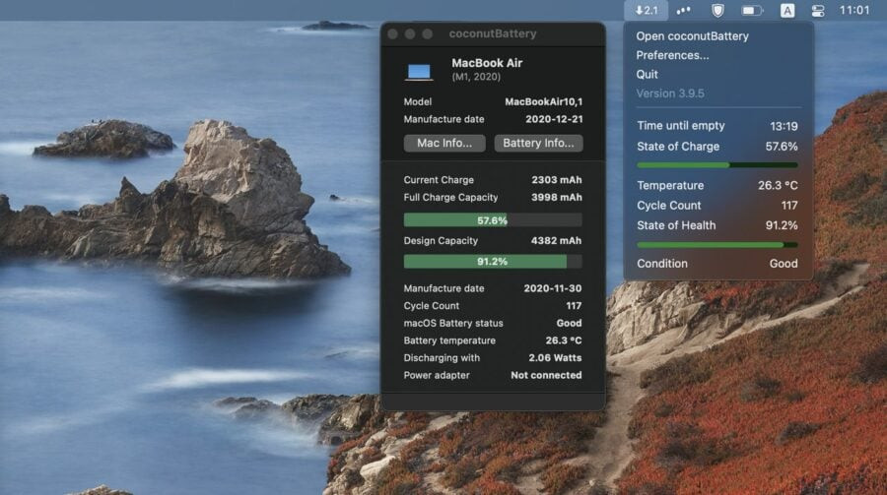
Task: Open the input source 'A' icon
Action: (x=786, y=10)
